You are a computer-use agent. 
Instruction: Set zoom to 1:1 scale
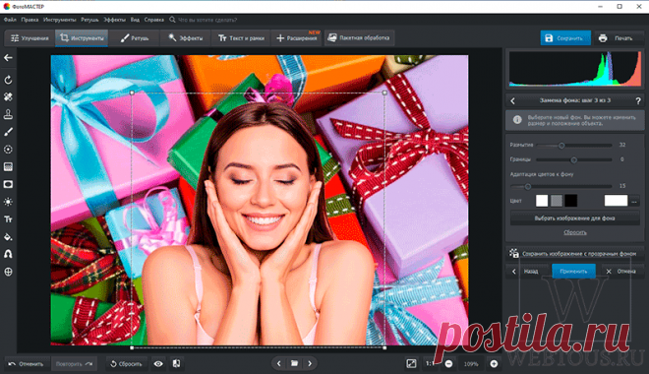pos(430,363)
